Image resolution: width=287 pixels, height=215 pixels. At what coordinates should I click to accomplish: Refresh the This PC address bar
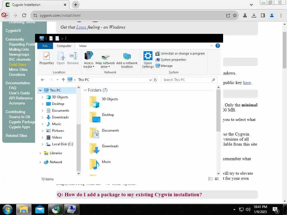[x=155, y=80]
